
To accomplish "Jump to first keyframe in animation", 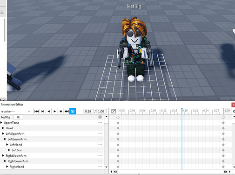I will tap(37, 112).
